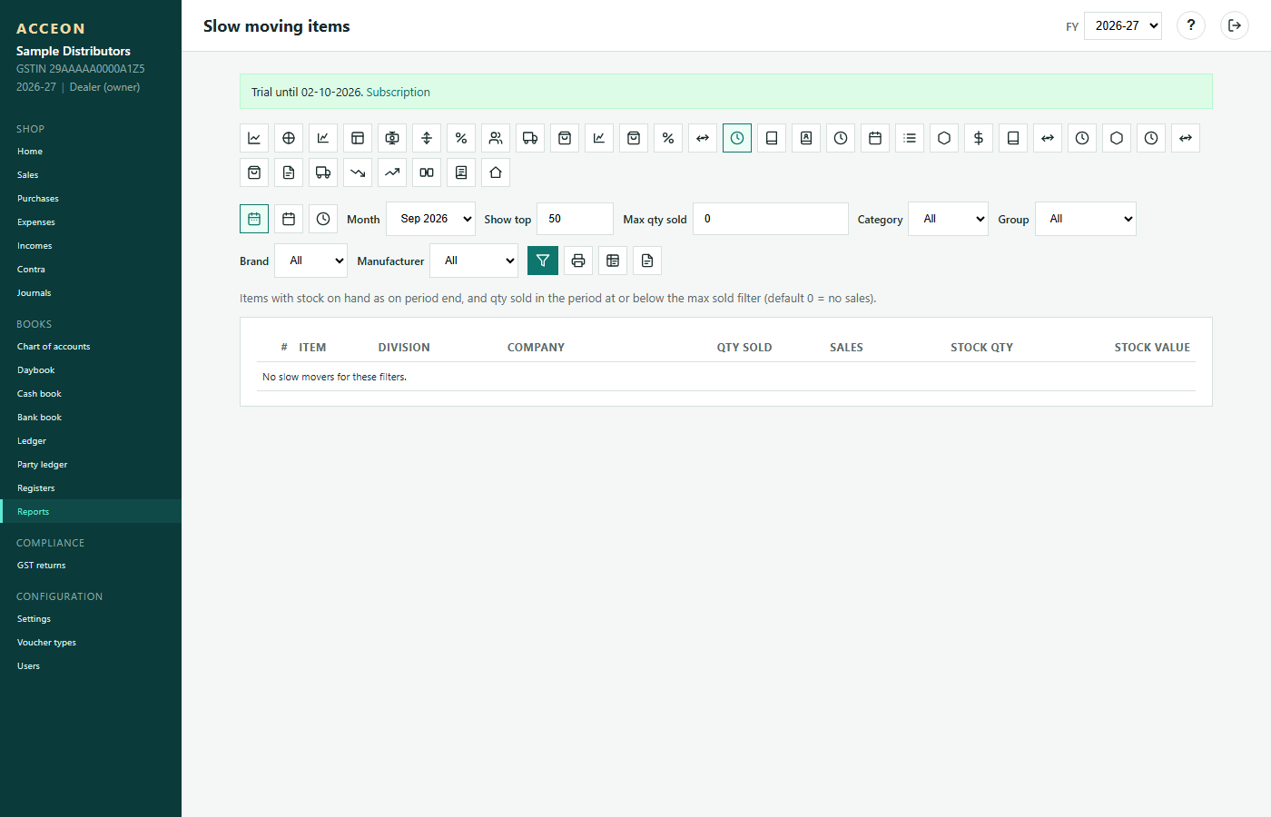Toggle the active month-period calendar button

coord(254,219)
